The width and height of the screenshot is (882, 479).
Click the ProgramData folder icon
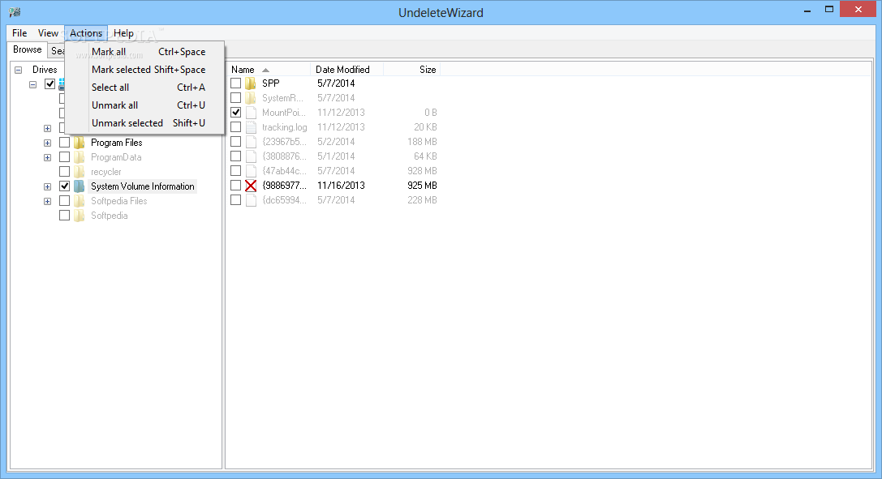pyautogui.click(x=80, y=157)
